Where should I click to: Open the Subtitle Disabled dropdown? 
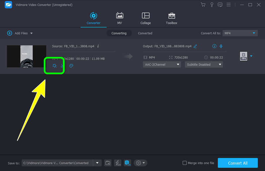click(x=204, y=64)
